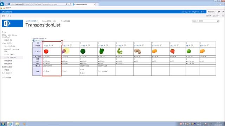
Task: Open the settings gear in SharePoint bar
Action: (x=219, y=12)
